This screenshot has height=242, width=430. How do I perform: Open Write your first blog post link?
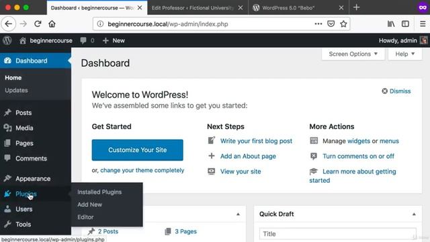coord(256,141)
